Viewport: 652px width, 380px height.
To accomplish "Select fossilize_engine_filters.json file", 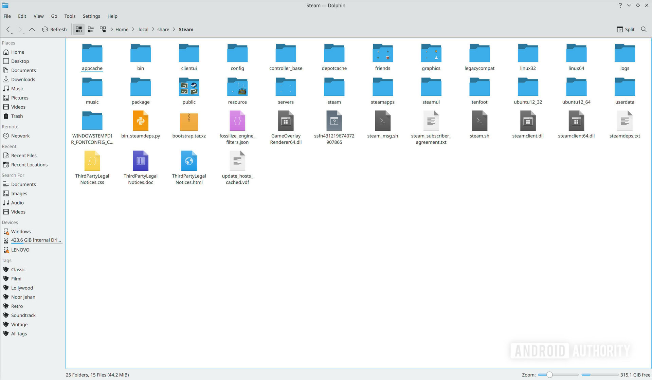I will [237, 128].
